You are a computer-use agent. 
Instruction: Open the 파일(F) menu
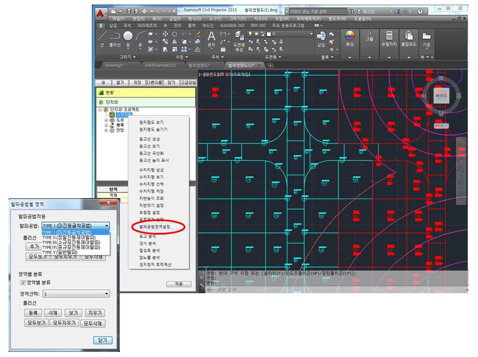coord(118,19)
